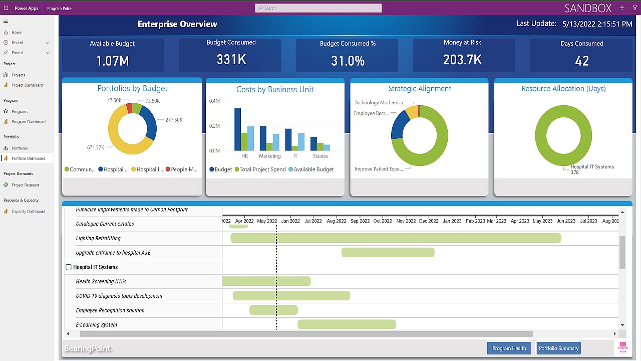
Task: Click the Marketing dark blue Budget bar
Action: (x=263, y=138)
